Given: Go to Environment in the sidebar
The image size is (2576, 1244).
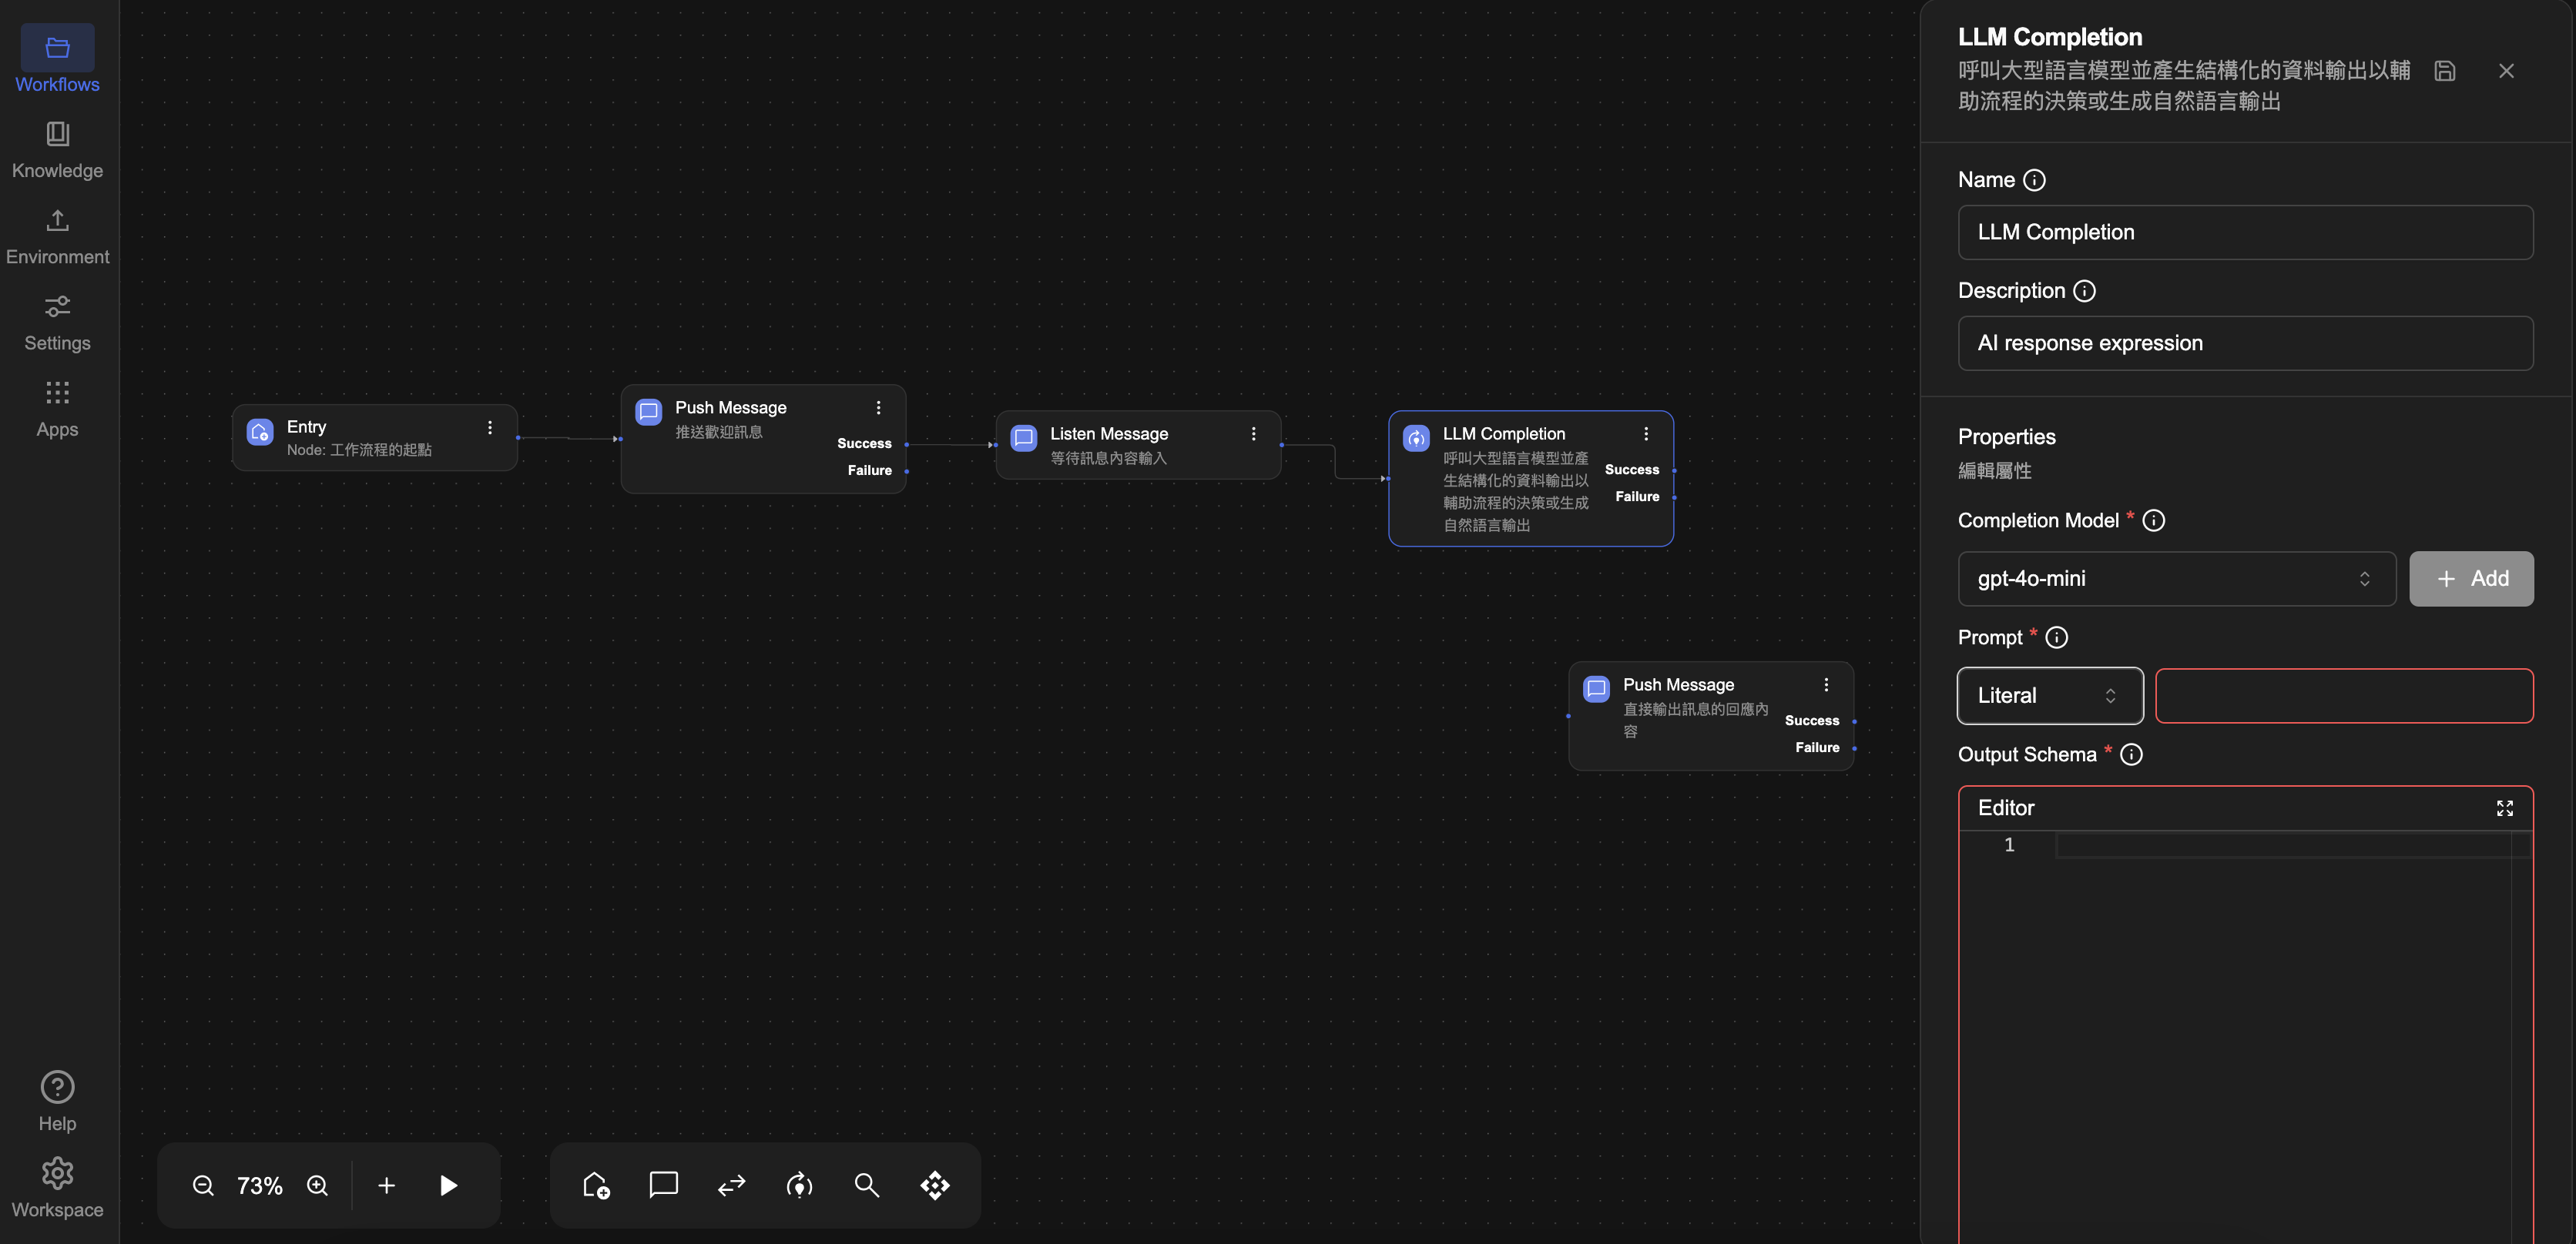Looking at the screenshot, I should 57,237.
